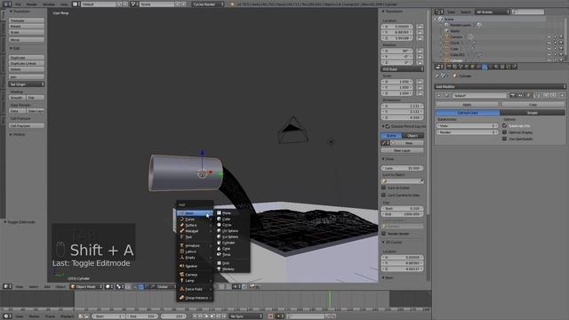Open the Armature submenu
569x320 pixels.
(195, 245)
